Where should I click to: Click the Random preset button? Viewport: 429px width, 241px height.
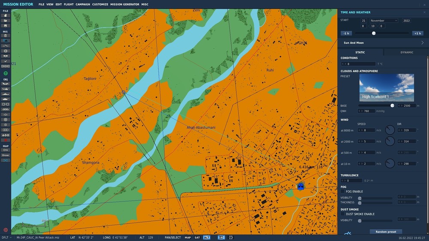(386, 232)
